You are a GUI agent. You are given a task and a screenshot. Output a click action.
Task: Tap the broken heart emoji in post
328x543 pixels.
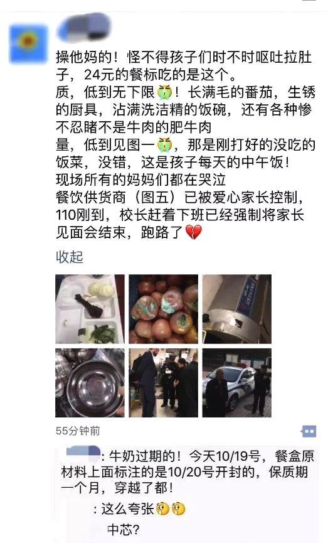point(194,232)
